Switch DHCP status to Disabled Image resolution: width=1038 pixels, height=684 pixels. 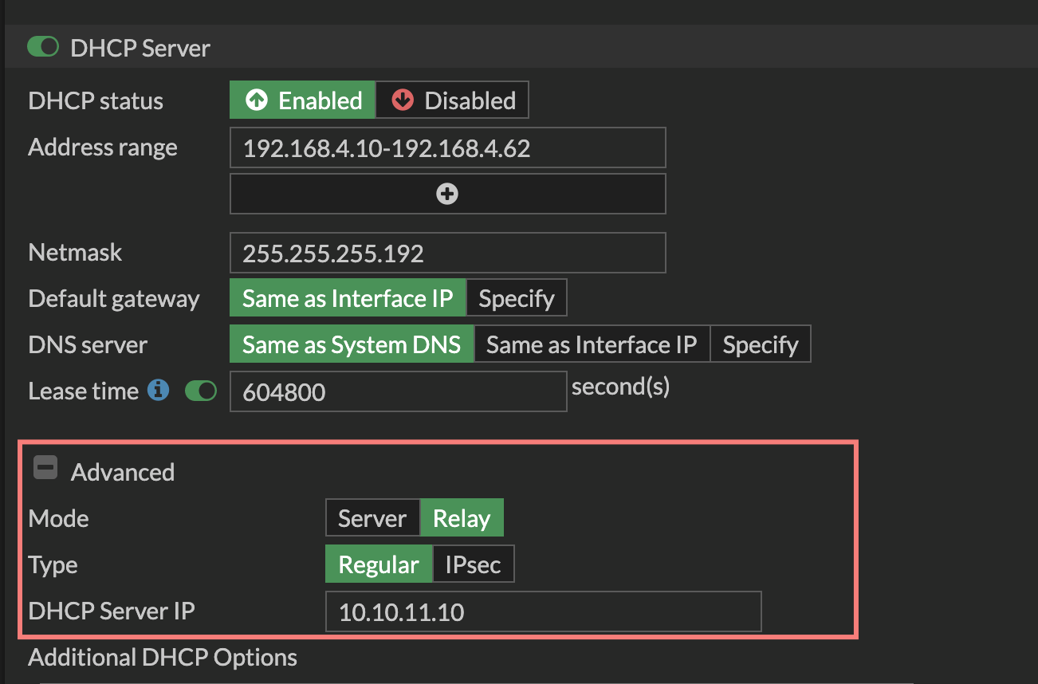coord(452,100)
